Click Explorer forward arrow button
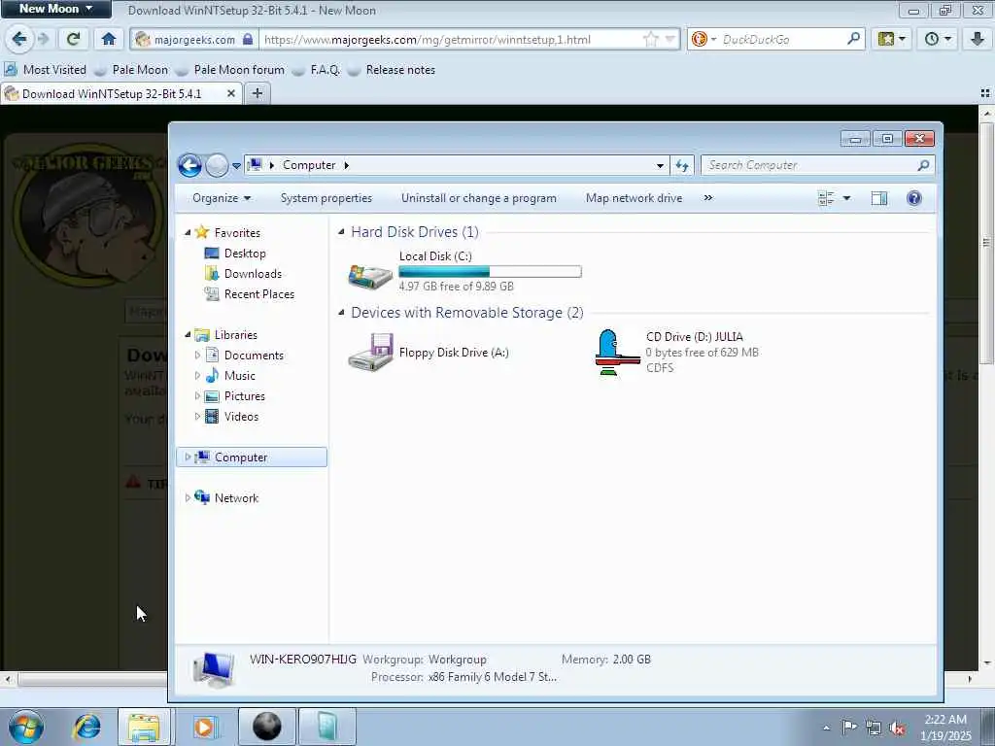The image size is (995, 746). point(217,165)
